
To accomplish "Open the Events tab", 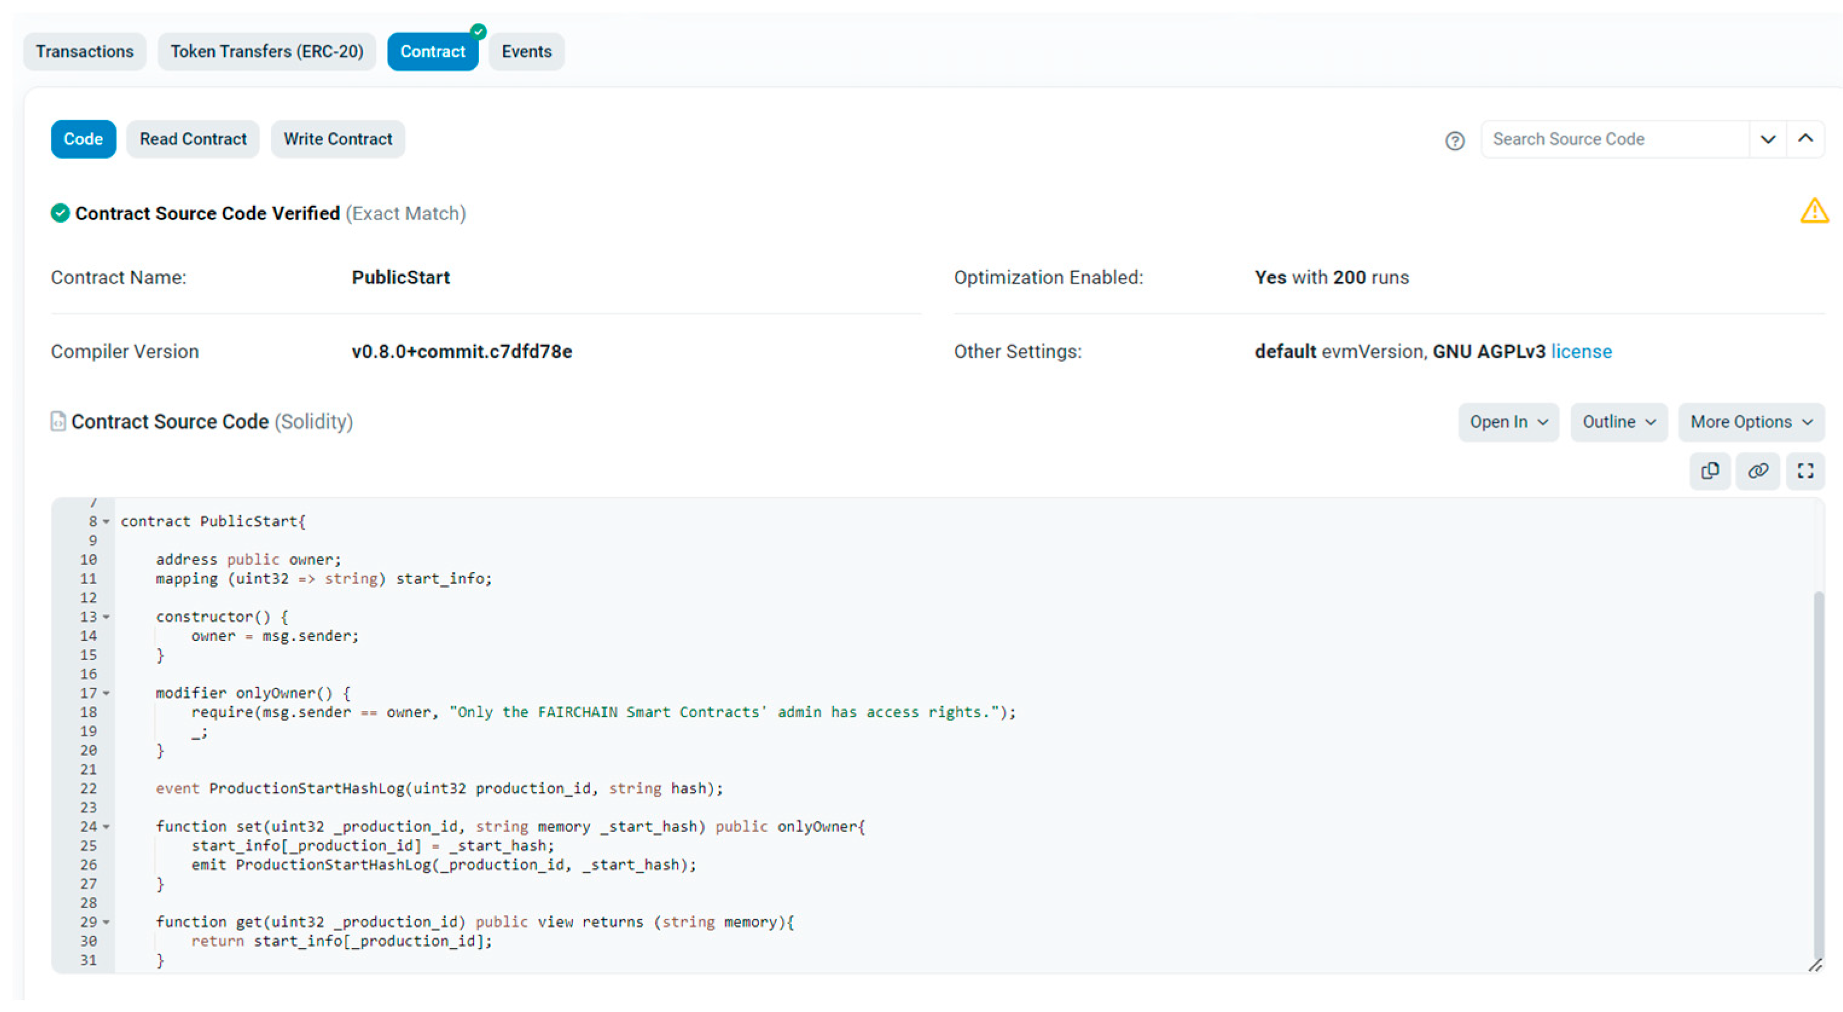I will (526, 51).
